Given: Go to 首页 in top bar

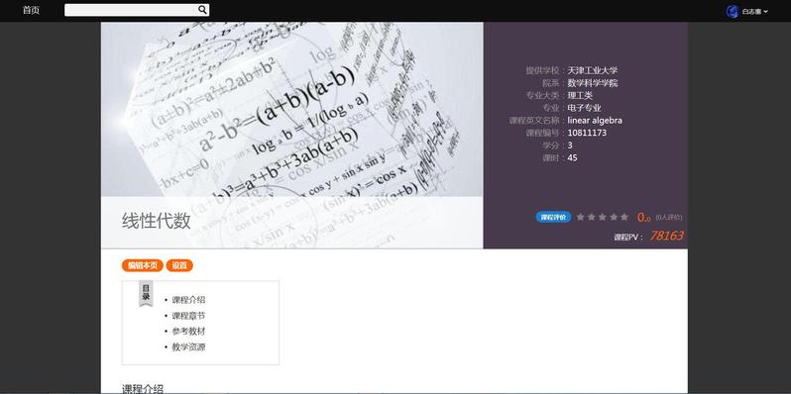Looking at the screenshot, I should click(31, 11).
